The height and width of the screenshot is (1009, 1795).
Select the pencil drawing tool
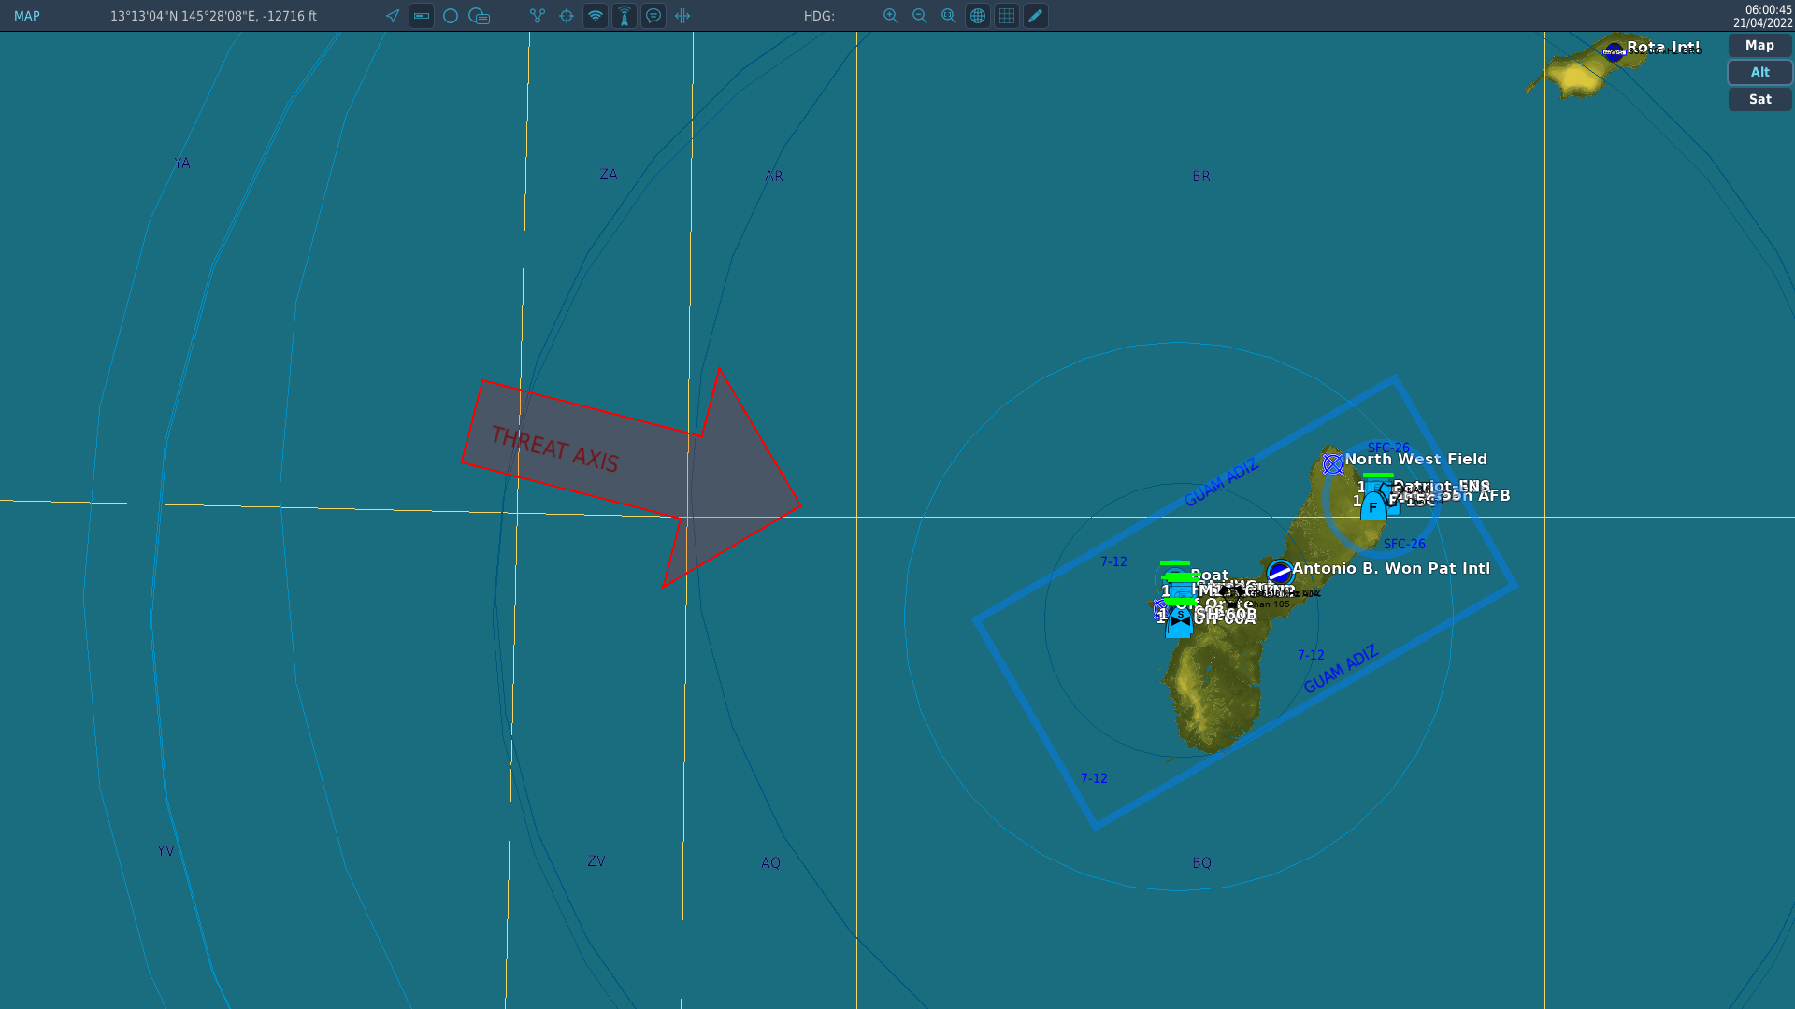coord(1035,16)
